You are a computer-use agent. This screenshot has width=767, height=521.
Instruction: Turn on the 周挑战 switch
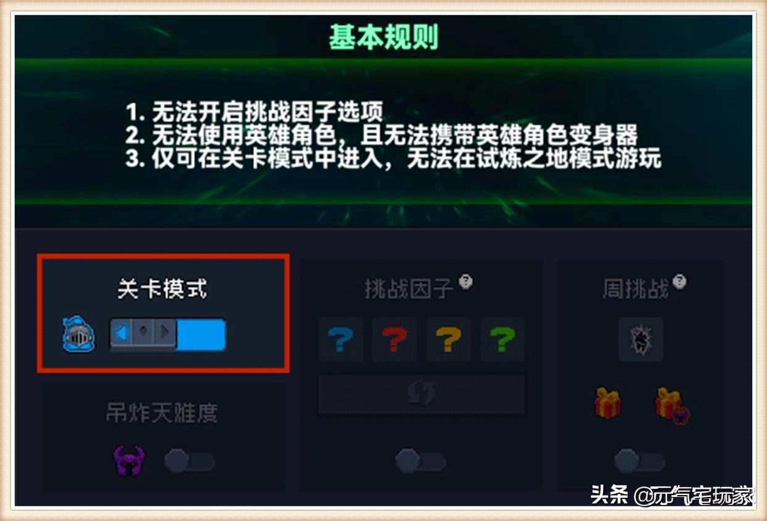[640, 461]
